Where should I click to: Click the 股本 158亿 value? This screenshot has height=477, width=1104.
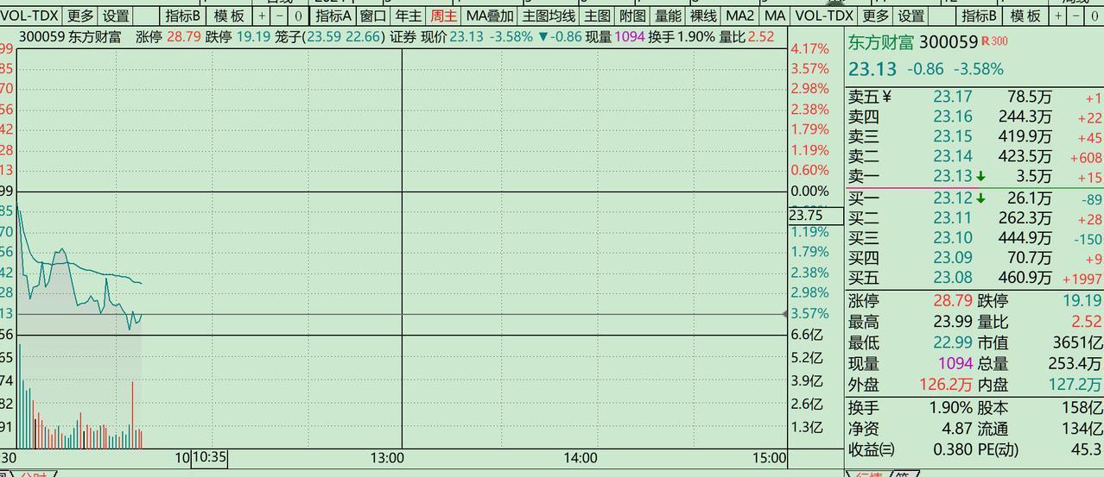coord(1082,407)
